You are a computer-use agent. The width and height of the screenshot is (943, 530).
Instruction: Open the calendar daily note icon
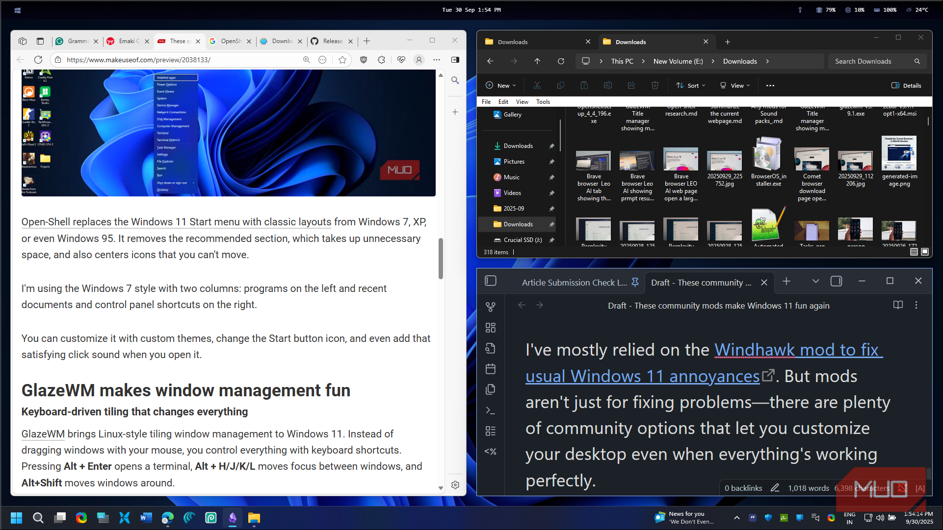490,369
